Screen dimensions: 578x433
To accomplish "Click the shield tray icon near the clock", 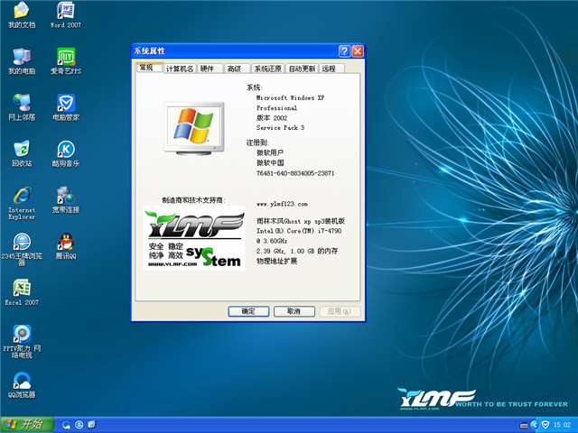I will (x=545, y=425).
